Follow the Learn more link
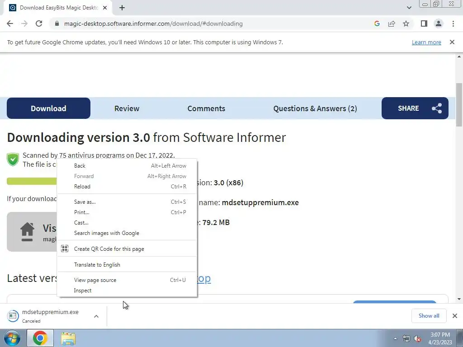This screenshot has width=463, height=347. coord(426,42)
